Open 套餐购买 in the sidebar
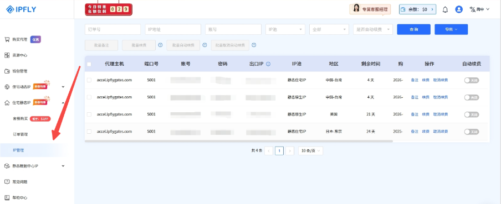 (x=20, y=118)
